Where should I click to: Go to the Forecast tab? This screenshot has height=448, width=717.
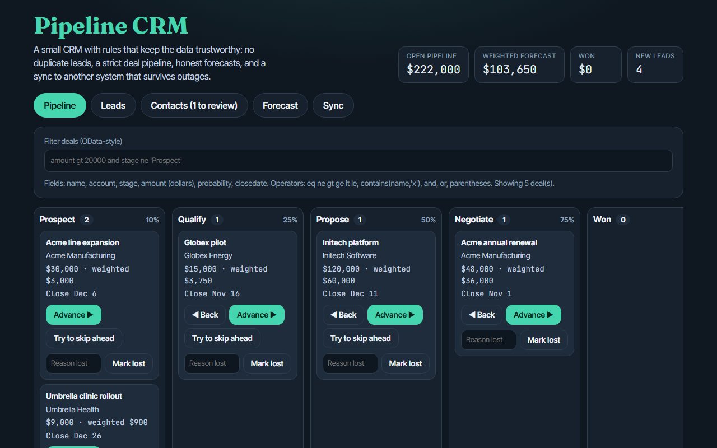coord(280,105)
